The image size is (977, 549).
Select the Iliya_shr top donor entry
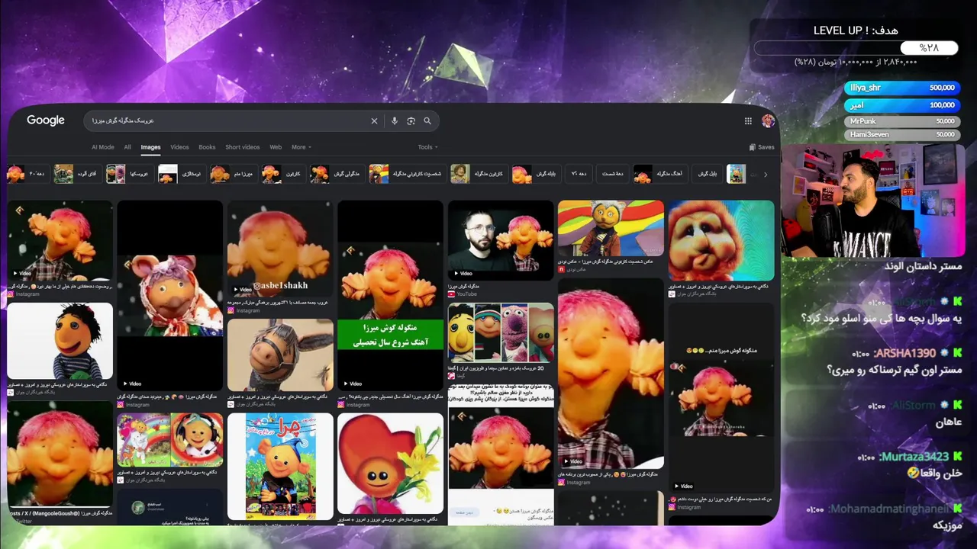point(901,88)
